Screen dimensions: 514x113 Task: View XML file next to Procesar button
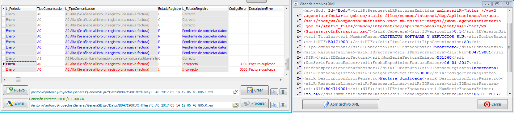(x=274, y=105)
